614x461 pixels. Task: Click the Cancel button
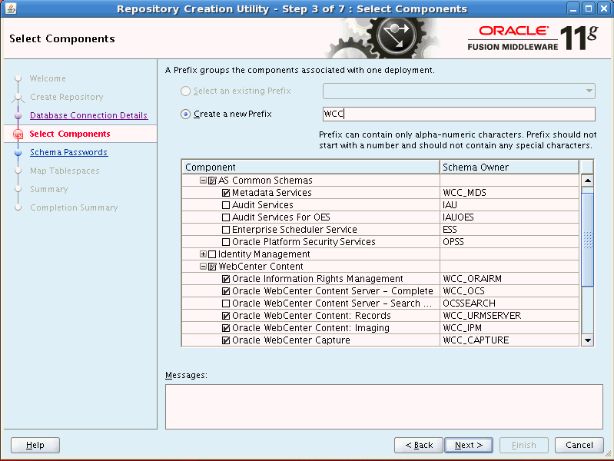(x=579, y=446)
